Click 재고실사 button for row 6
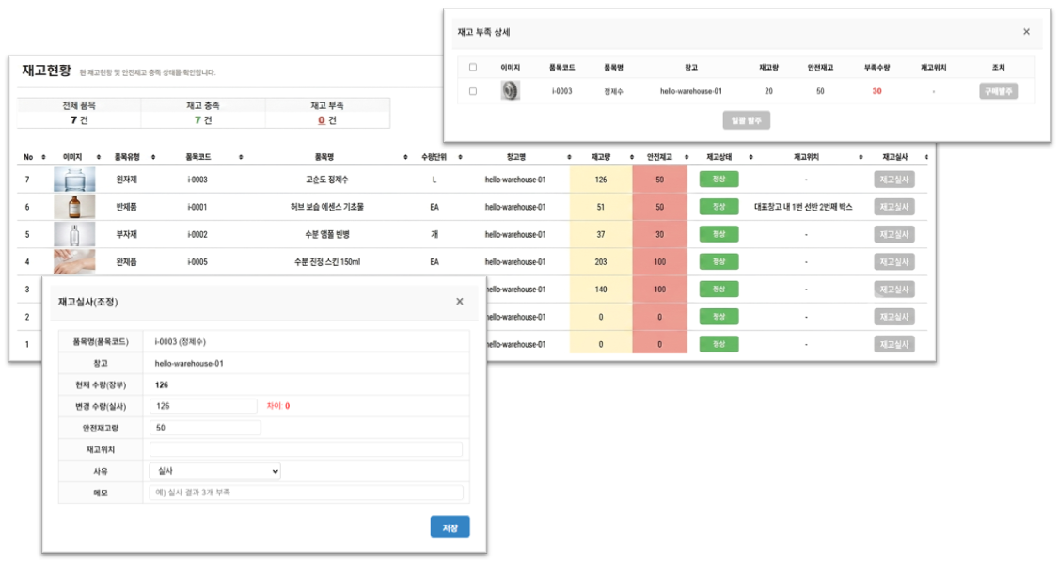 (894, 207)
